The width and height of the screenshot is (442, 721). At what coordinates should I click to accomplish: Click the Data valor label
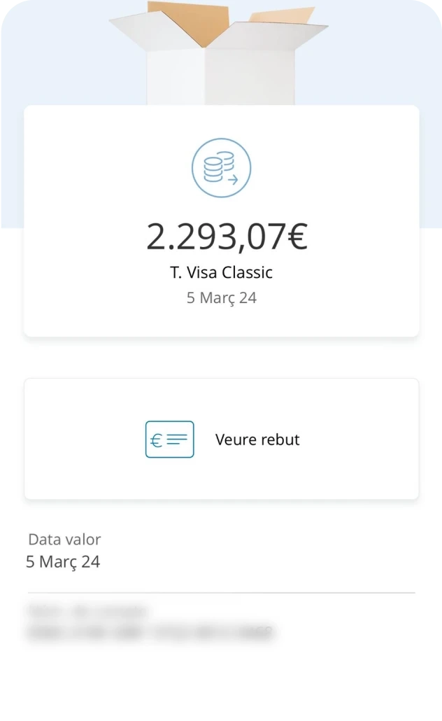(x=64, y=540)
